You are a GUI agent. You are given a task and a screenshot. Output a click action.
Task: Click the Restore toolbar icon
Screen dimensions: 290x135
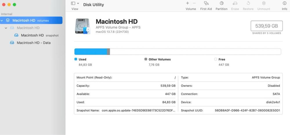click(x=249, y=3)
